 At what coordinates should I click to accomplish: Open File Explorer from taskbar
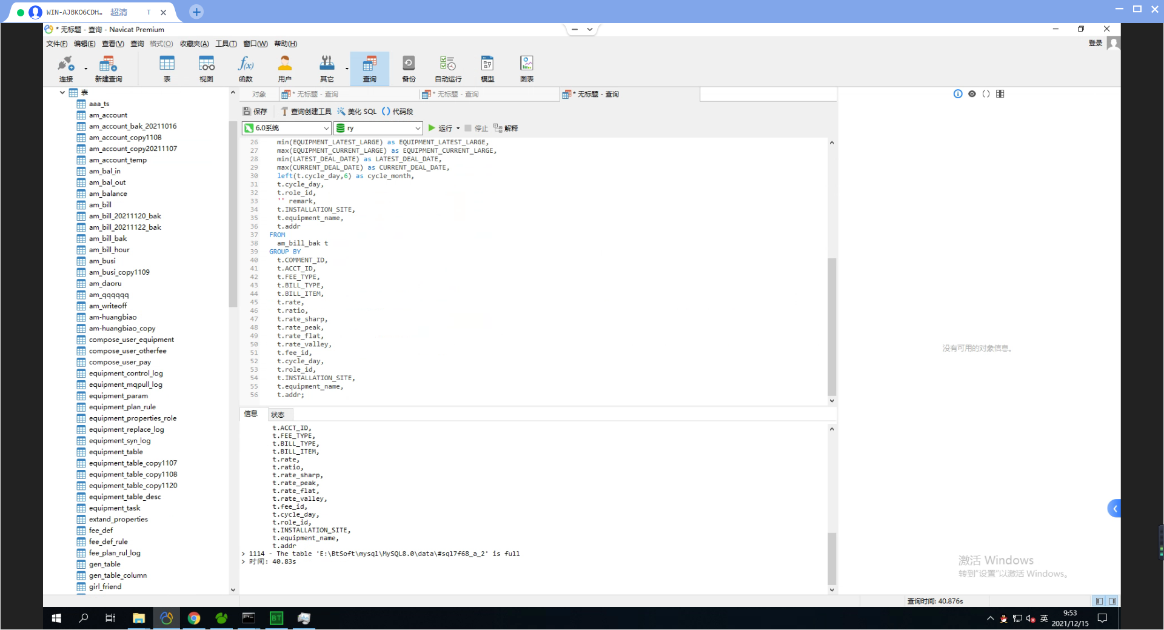coord(139,618)
